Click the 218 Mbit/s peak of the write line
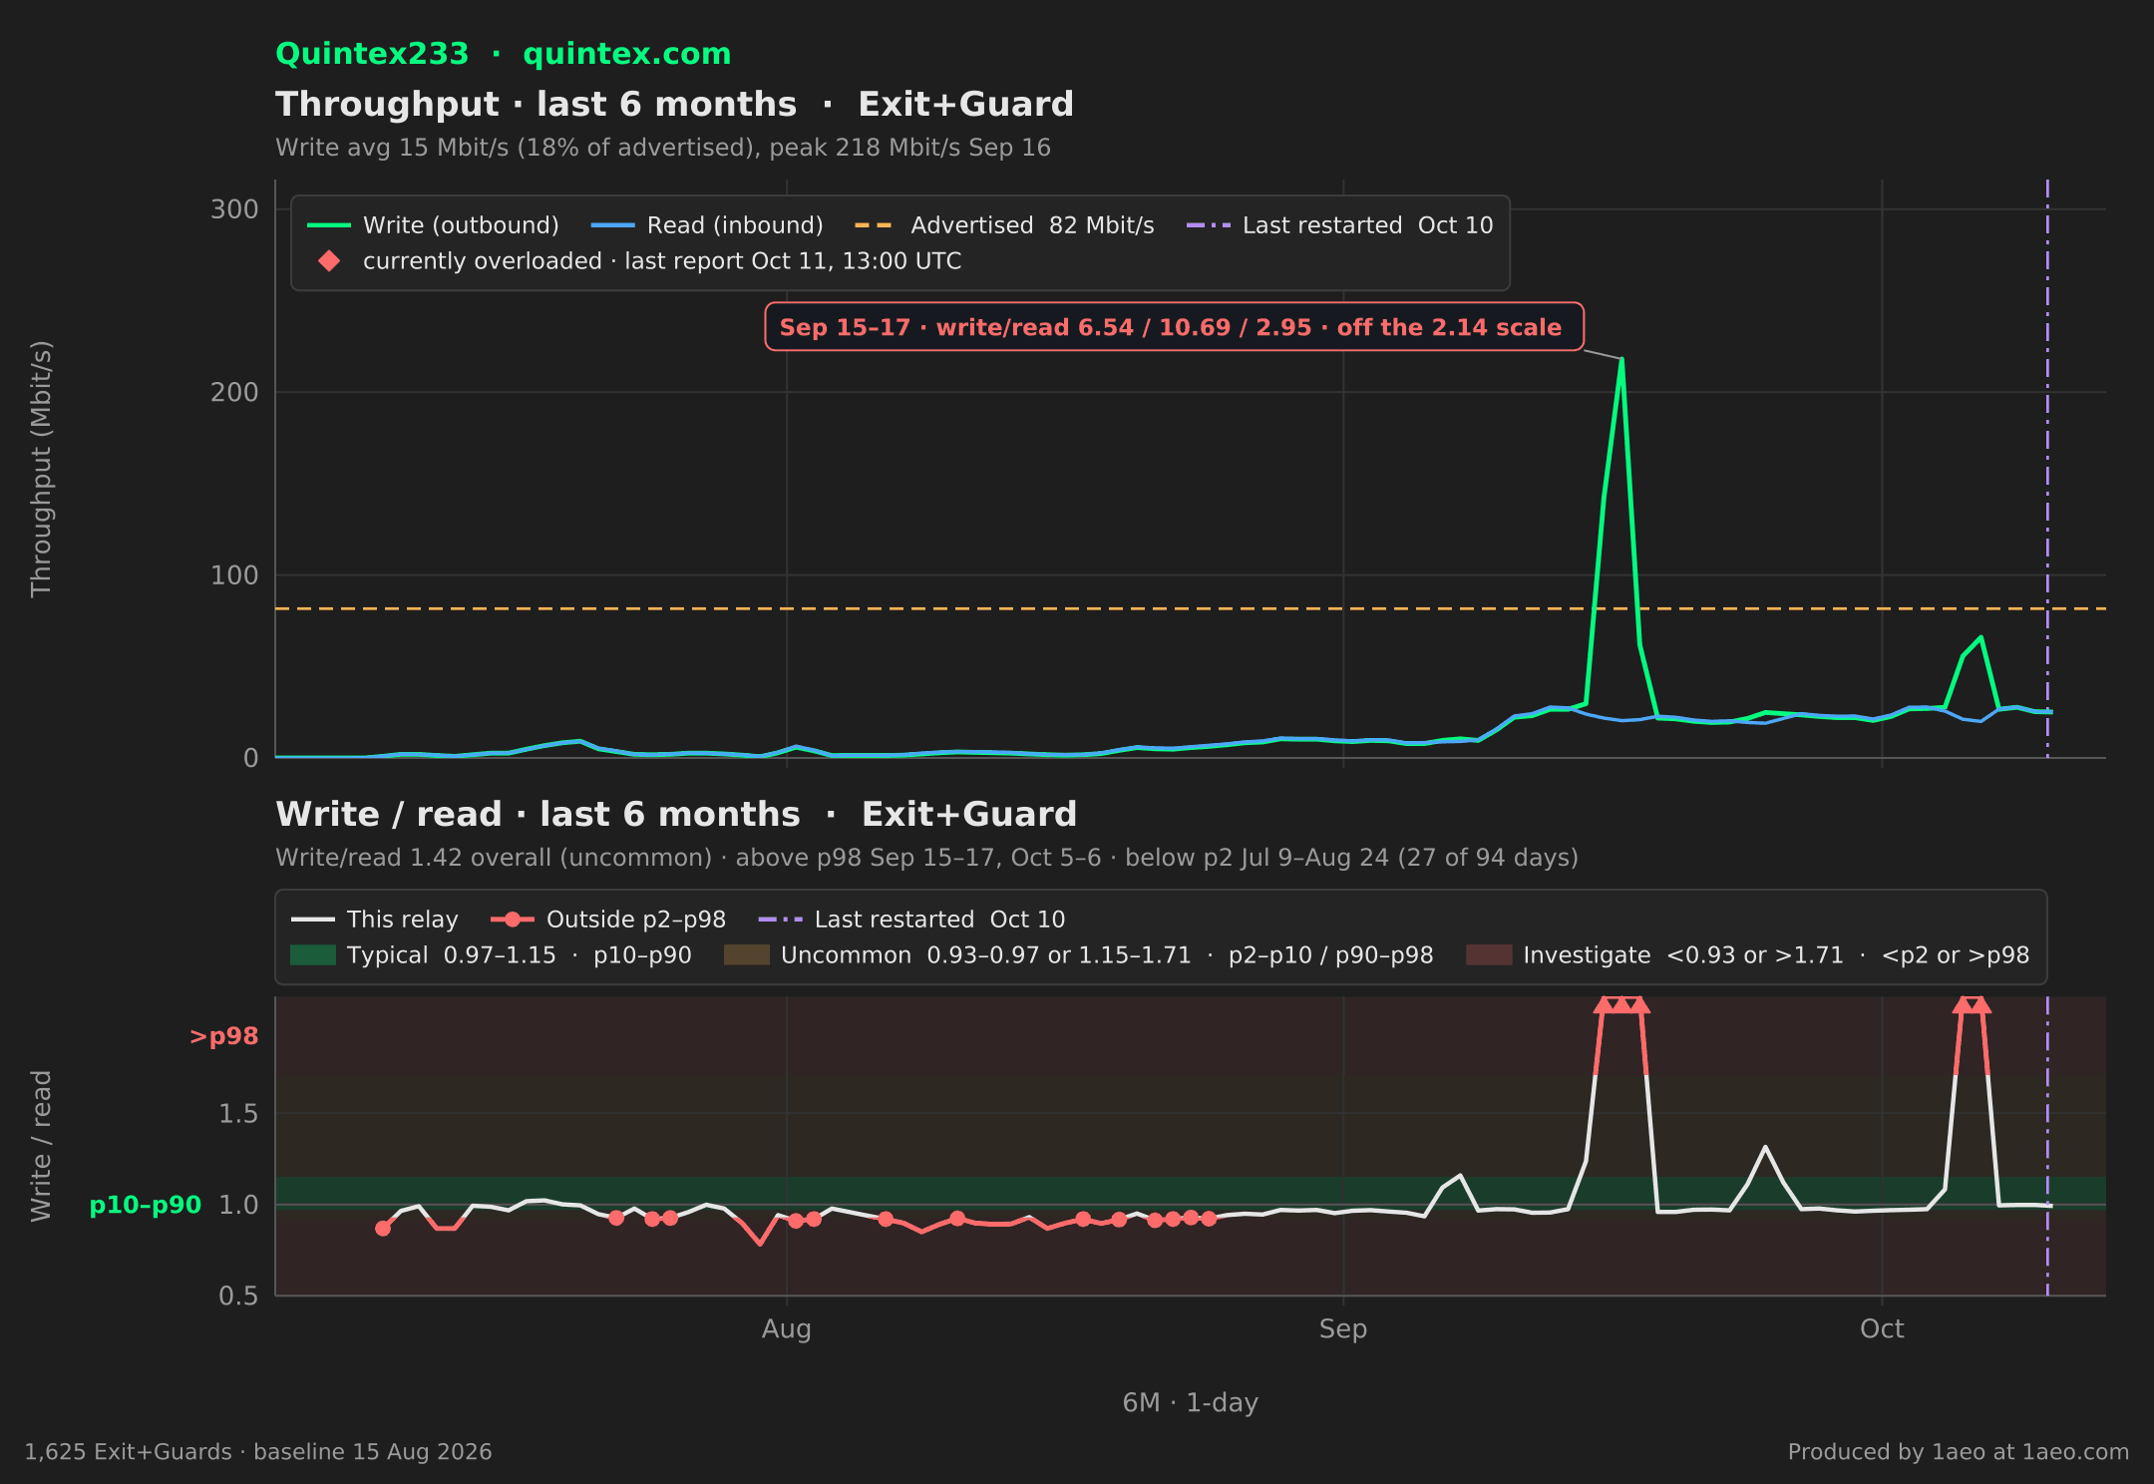The height and width of the screenshot is (1484, 2154). pyautogui.click(x=1621, y=359)
